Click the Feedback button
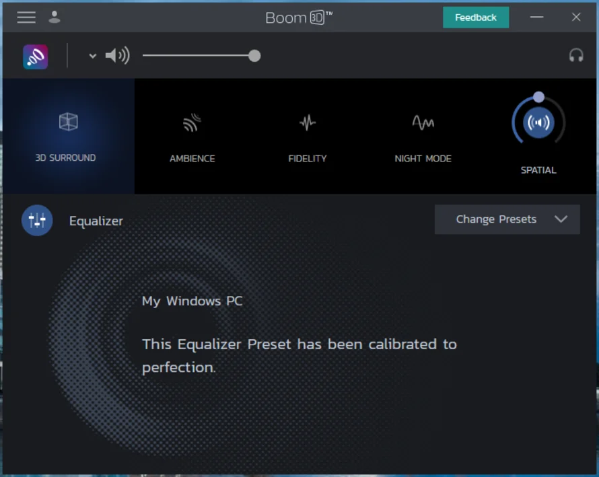This screenshot has height=477, width=599. (476, 17)
